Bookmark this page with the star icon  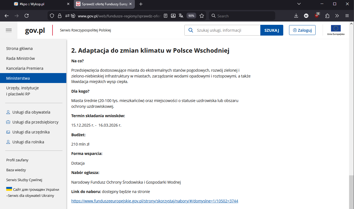tap(202, 16)
